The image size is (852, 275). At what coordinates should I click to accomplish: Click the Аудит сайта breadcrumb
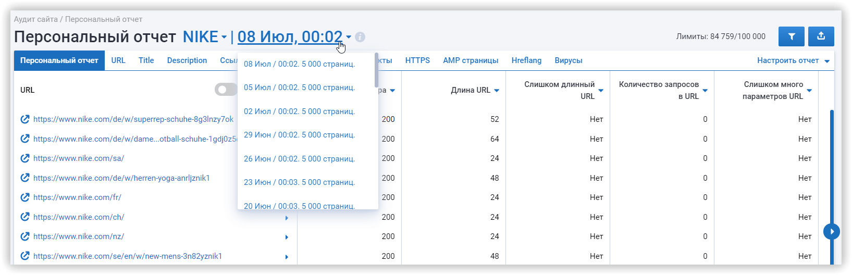pyautogui.click(x=36, y=19)
